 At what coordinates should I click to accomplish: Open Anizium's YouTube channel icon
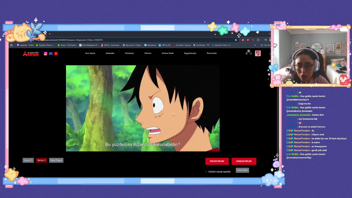56,54
